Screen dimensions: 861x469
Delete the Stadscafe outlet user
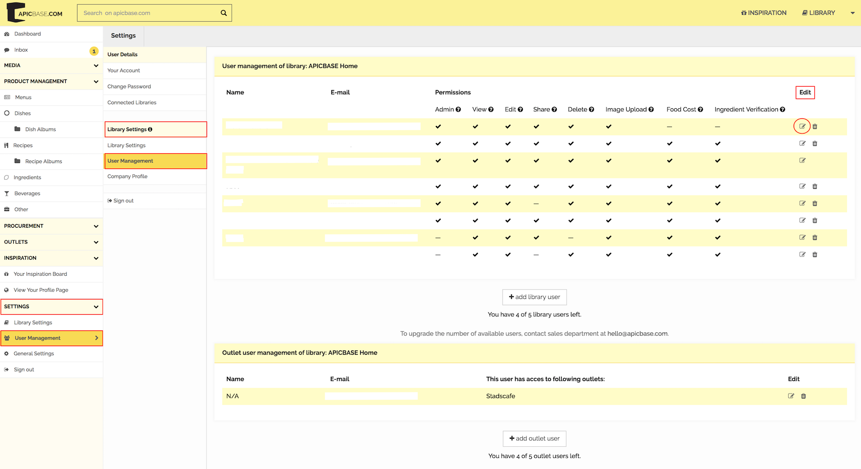[803, 396]
